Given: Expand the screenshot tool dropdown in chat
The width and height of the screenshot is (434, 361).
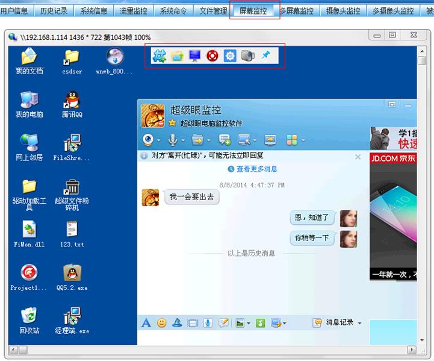Looking at the screenshot, I should (284, 323).
